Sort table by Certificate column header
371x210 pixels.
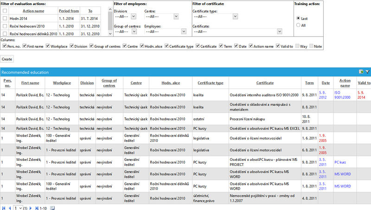coord(265,83)
